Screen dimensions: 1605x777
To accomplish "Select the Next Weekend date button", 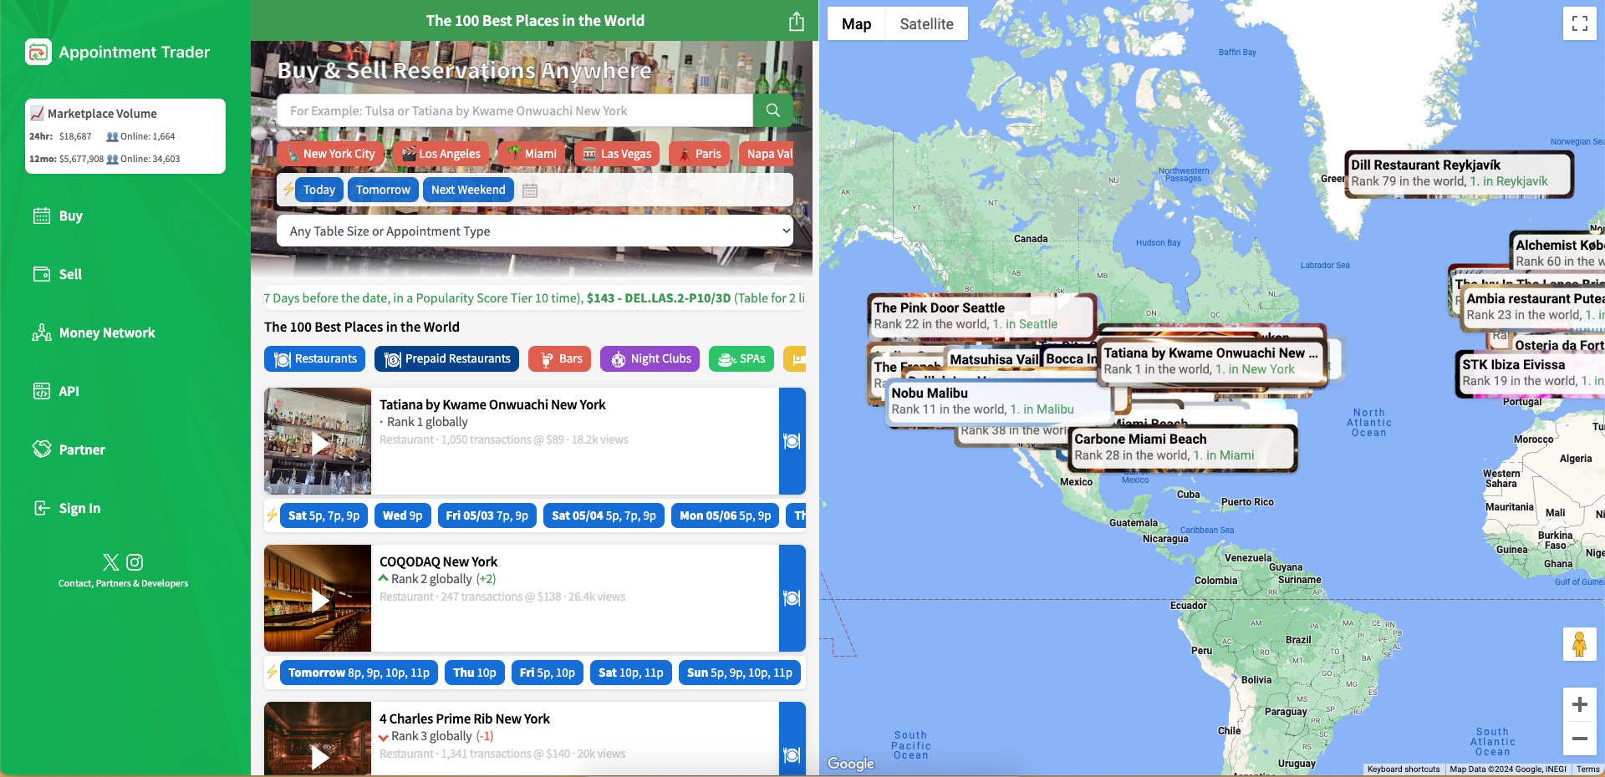I will tap(468, 190).
